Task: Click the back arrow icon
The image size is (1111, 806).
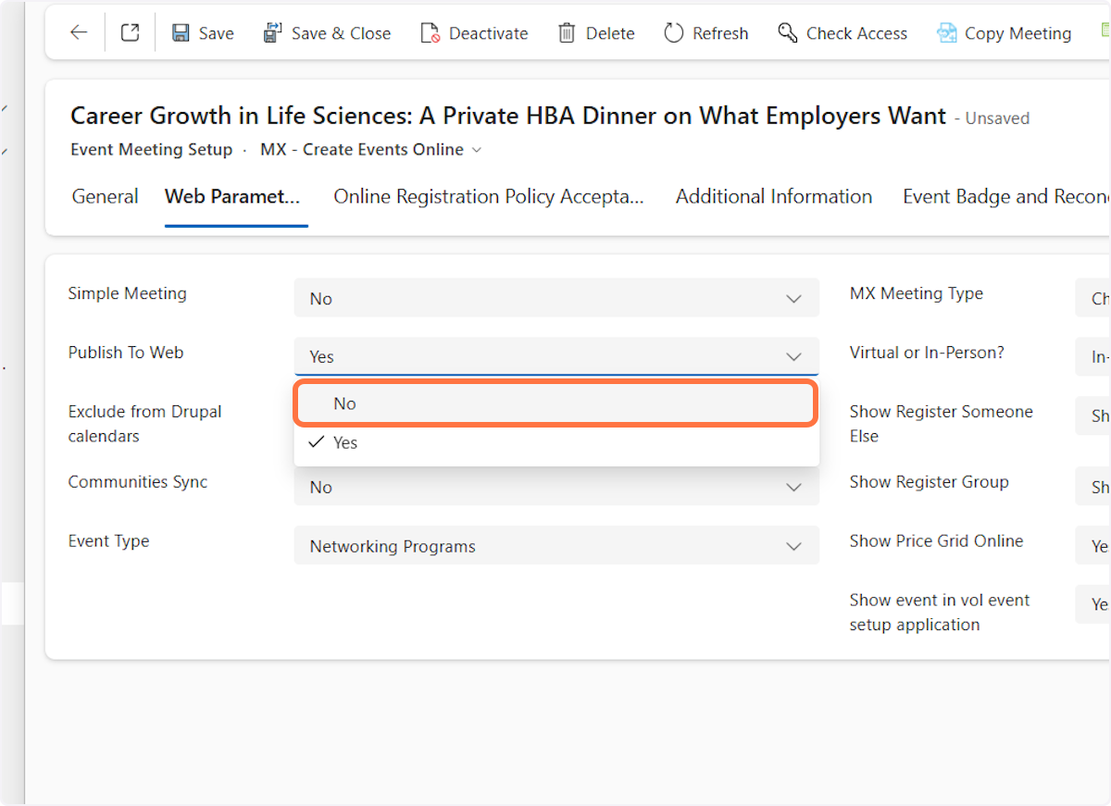Action: point(79,33)
